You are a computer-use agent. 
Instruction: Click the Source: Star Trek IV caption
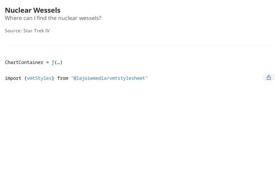coord(27,31)
